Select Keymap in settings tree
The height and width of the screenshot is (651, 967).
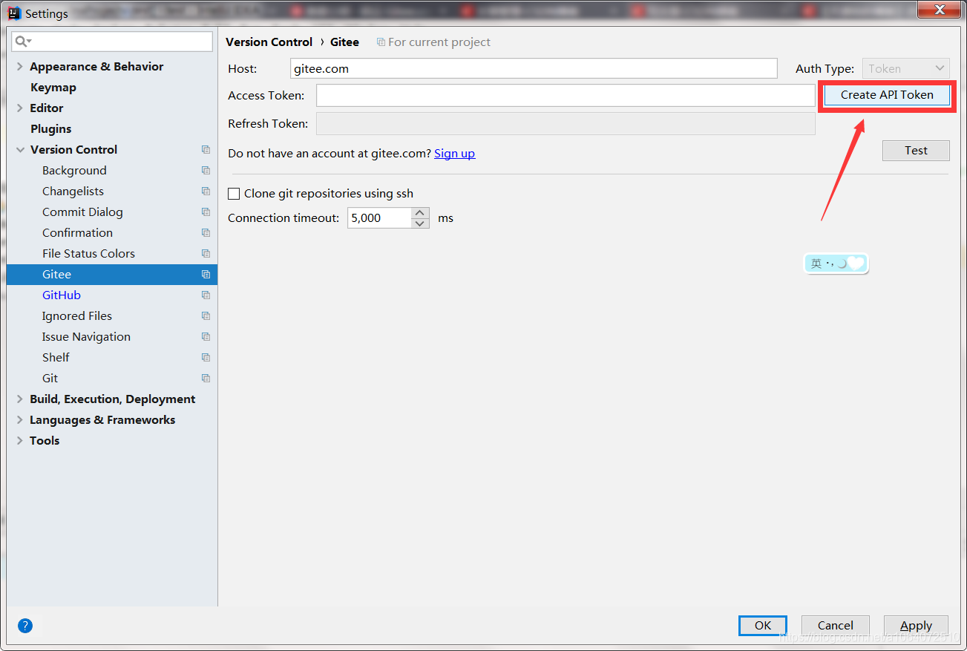(53, 88)
